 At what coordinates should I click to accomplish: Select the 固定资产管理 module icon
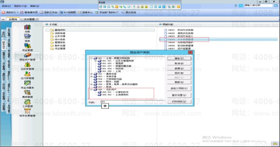pos(28,55)
